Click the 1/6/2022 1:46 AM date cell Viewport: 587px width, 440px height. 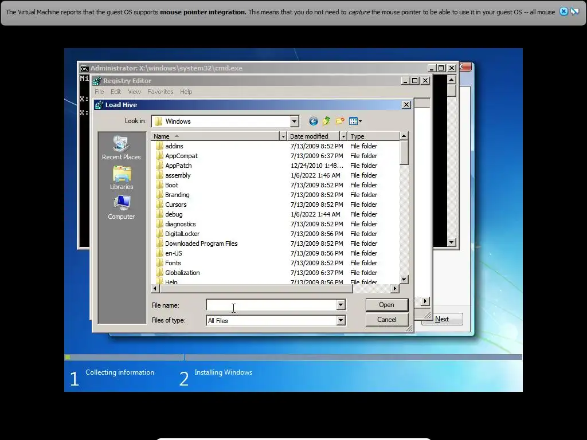(316, 175)
